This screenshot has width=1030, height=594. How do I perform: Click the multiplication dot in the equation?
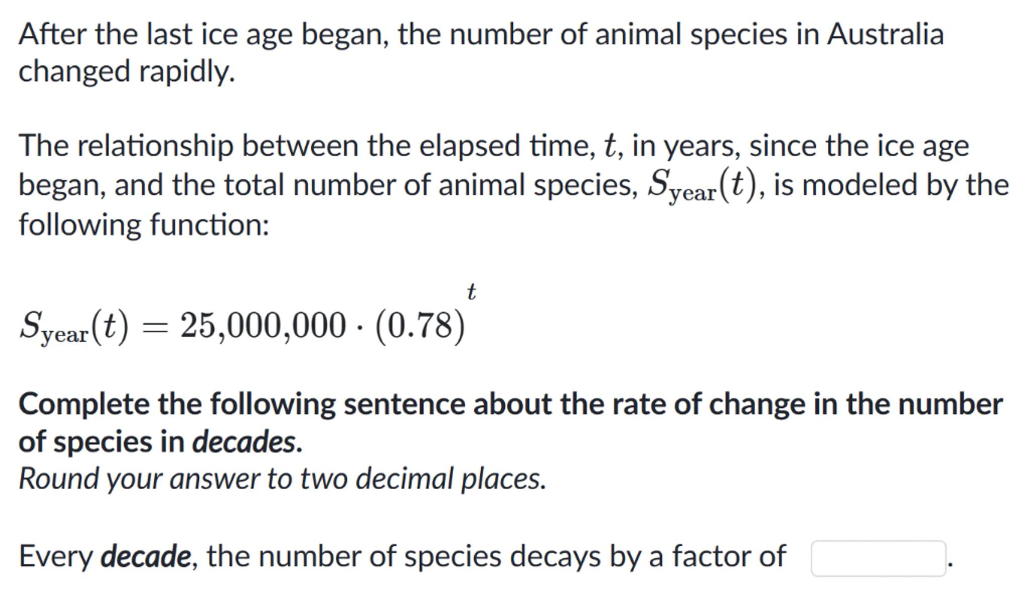[360, 327]
